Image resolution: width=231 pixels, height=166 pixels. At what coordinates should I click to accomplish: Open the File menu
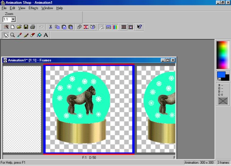(x=4, y=8)
